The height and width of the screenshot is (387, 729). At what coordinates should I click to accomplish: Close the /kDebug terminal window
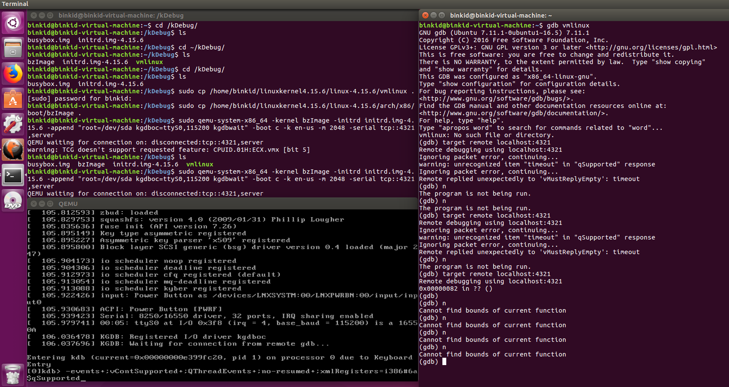34,15
